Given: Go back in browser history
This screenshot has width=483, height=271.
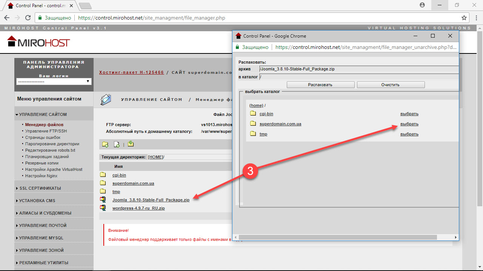Looking at the screenshot, I should (7, 18).
